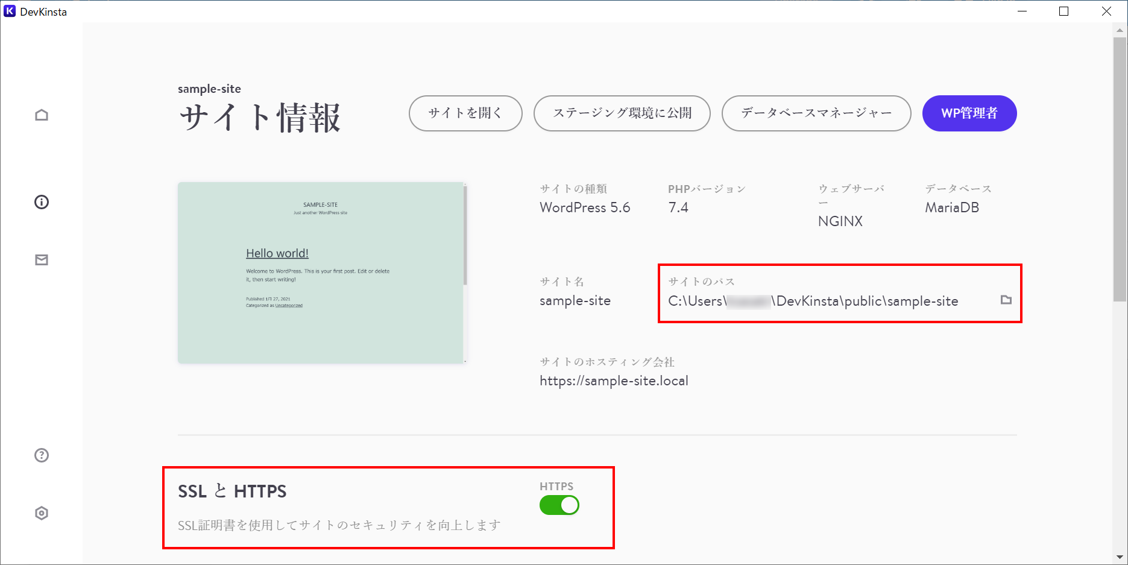Click the scroll down arrow at bottom right
1128x565 pixels.
pos(1120,558)
